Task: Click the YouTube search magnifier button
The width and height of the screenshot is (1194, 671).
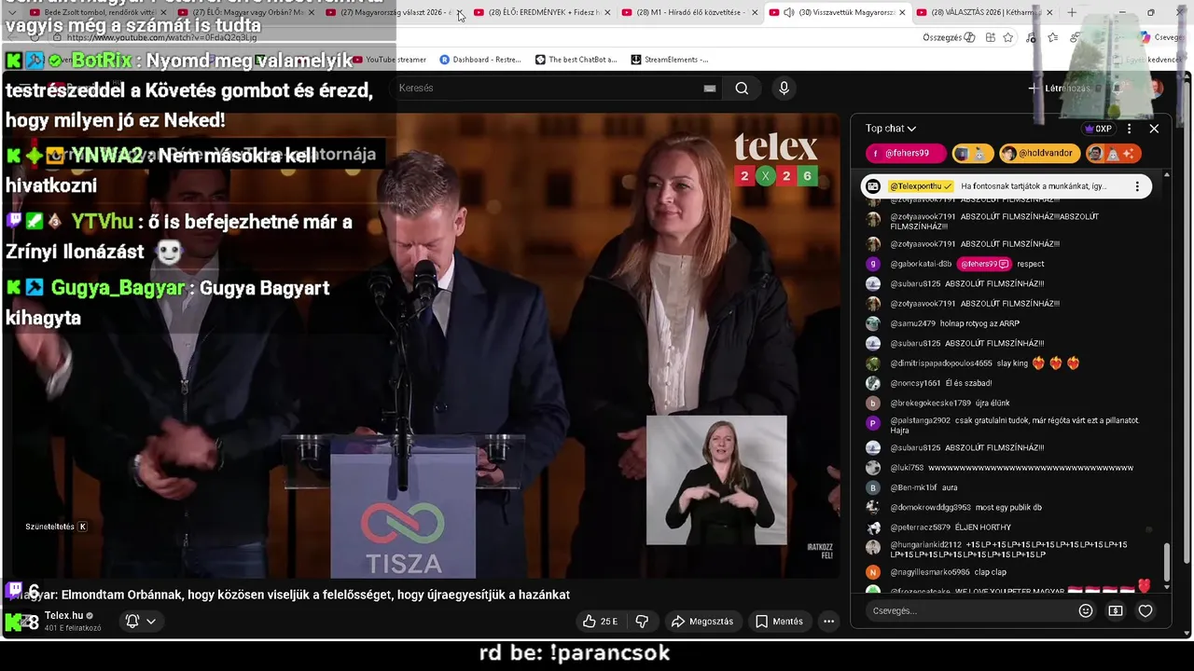Action: coord(742,89)
